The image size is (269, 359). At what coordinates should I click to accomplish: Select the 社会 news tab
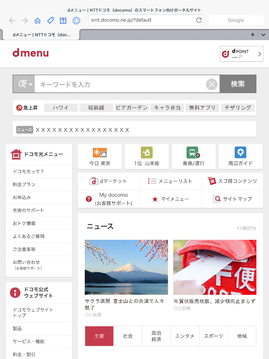(x=128, y=336)
